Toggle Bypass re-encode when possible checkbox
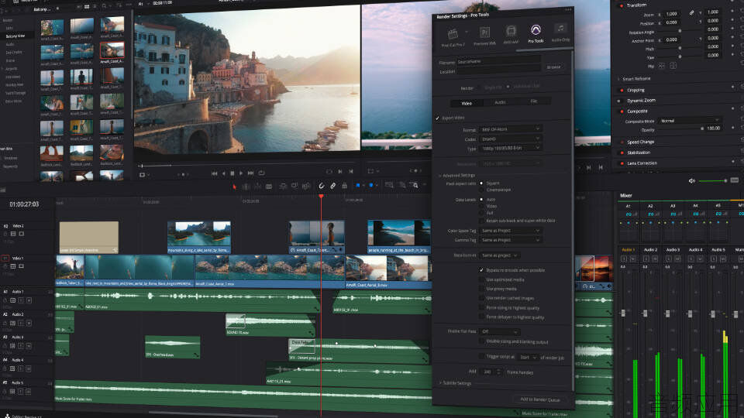The width and height of the screenshot is (744, 418). [481, 270]
